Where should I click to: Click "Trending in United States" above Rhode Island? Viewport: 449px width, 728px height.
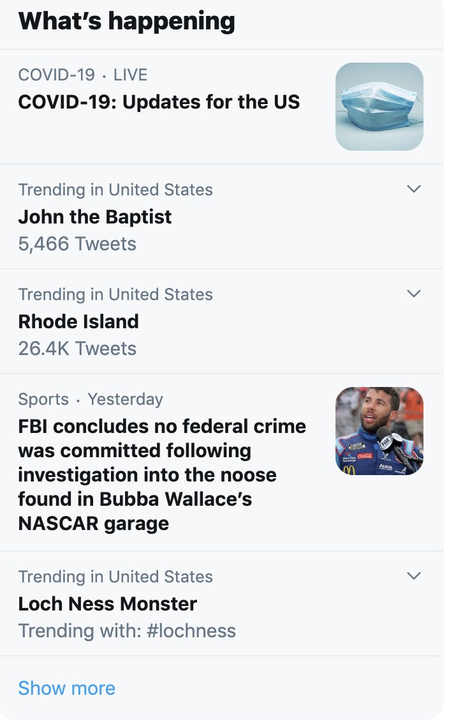(115, 294)
